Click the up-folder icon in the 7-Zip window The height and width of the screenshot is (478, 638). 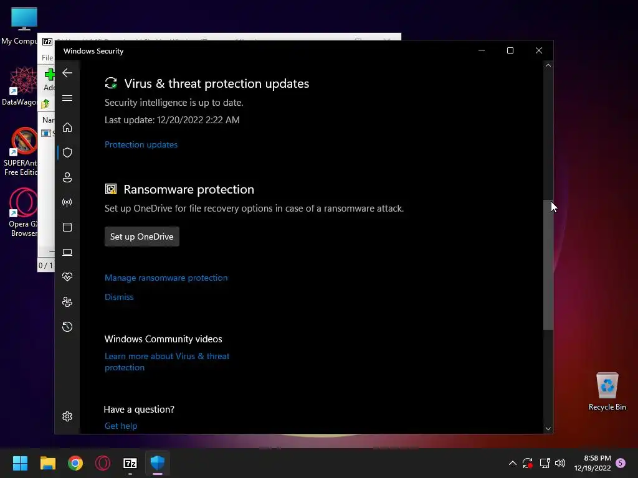[x=45, y=104]
